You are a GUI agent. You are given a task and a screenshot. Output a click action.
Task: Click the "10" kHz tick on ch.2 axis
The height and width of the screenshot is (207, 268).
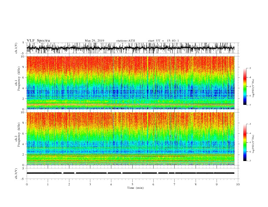(23, 112)
